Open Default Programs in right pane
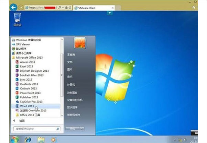 [72, 107]
